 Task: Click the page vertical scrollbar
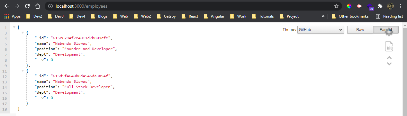click(x=405, y=69)
